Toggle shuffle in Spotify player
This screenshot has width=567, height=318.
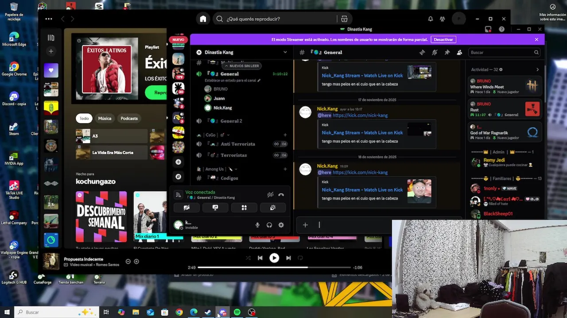[x=248, y=258]
